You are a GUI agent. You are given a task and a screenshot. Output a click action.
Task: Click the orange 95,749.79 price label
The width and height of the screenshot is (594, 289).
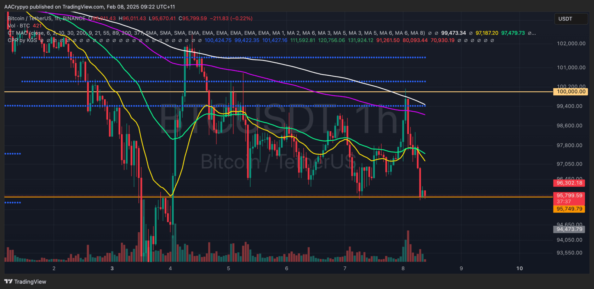[x=569, y=209]
